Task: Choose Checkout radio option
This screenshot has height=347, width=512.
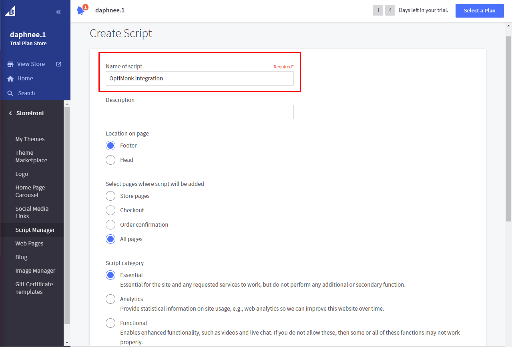Action: pyautogui.click(x=110, y=210)
